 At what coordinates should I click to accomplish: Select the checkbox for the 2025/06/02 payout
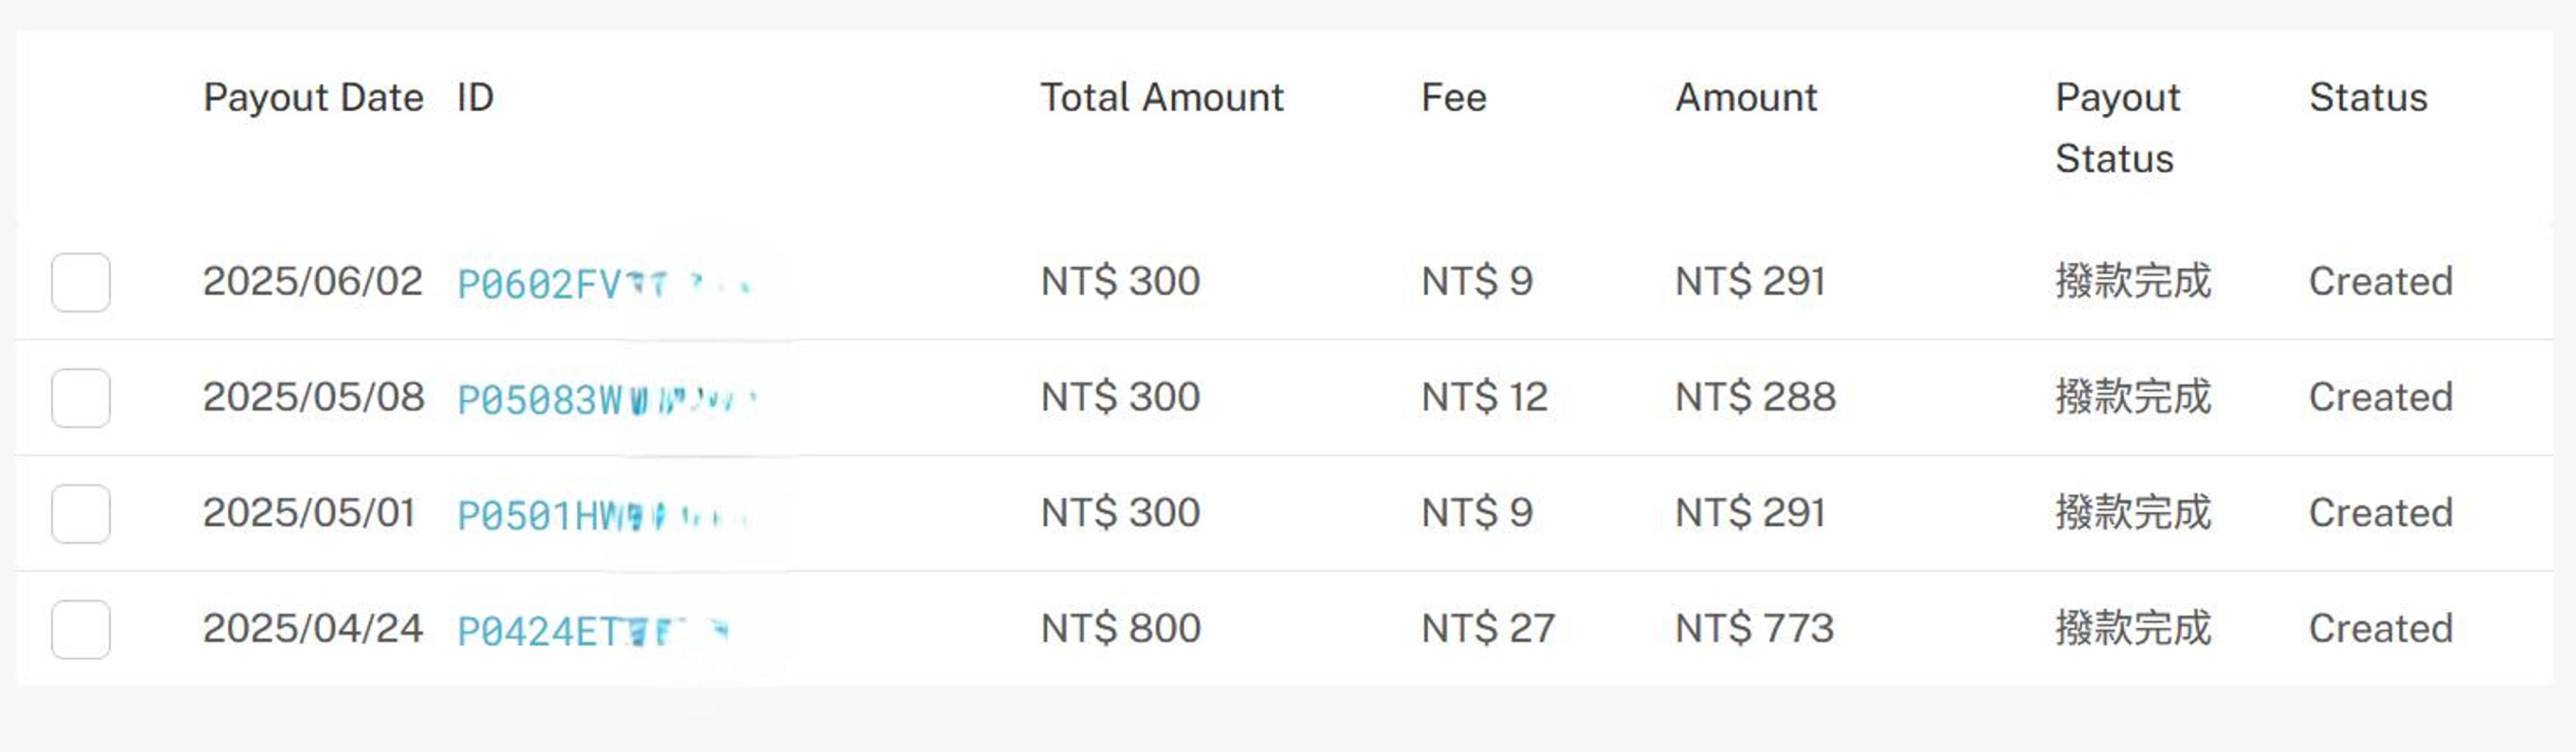[81, 282]
